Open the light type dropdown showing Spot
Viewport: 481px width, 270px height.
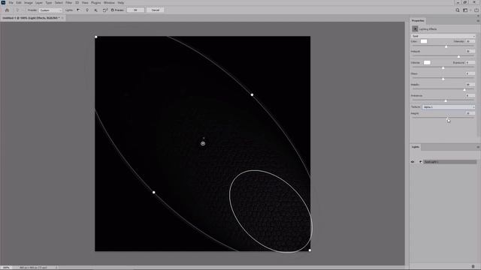pyautogui.click(x=443, y=36)
